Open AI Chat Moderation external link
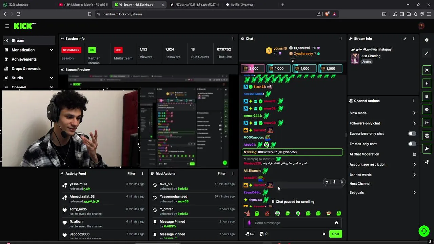The height and width of the screenshot is (244, 434). [x=414, y=154]
